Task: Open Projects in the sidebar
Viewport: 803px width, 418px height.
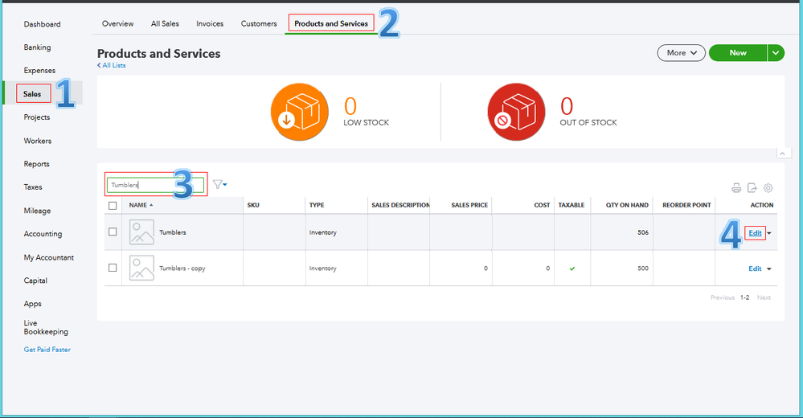Action: pyautogui.click(x=37, y=117)
